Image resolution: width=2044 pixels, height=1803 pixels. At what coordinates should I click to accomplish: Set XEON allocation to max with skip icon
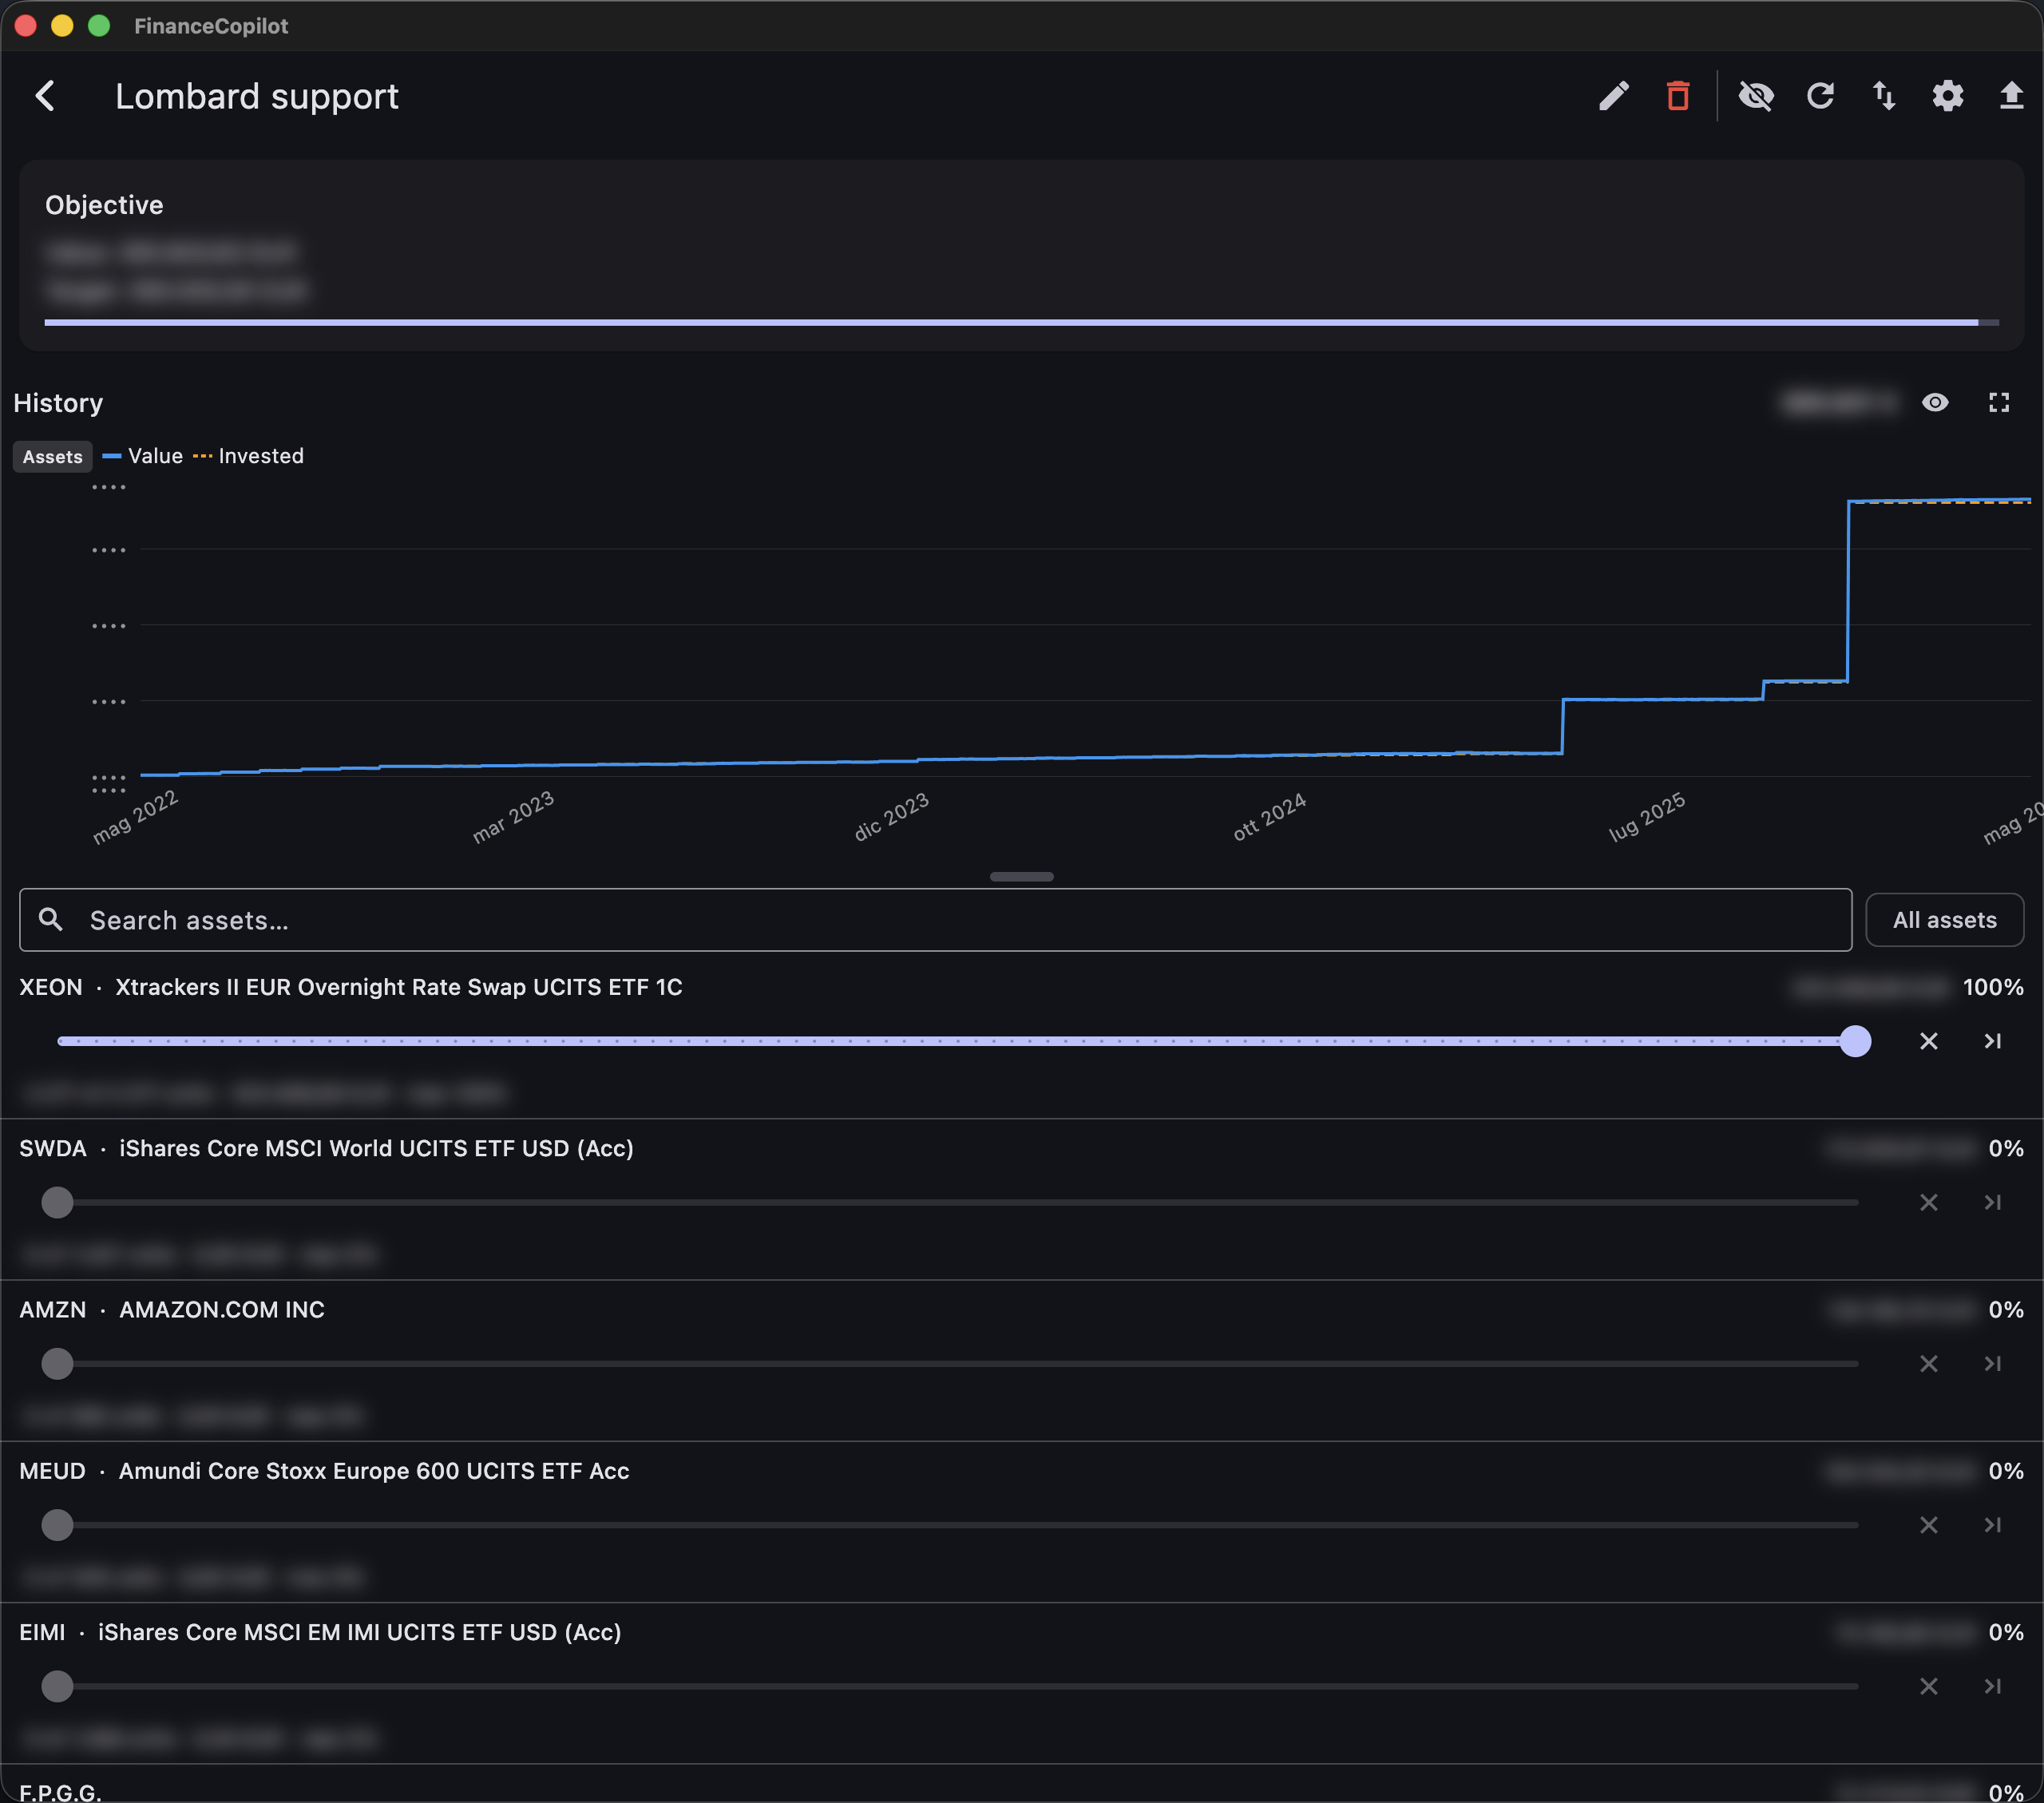1993,1041
